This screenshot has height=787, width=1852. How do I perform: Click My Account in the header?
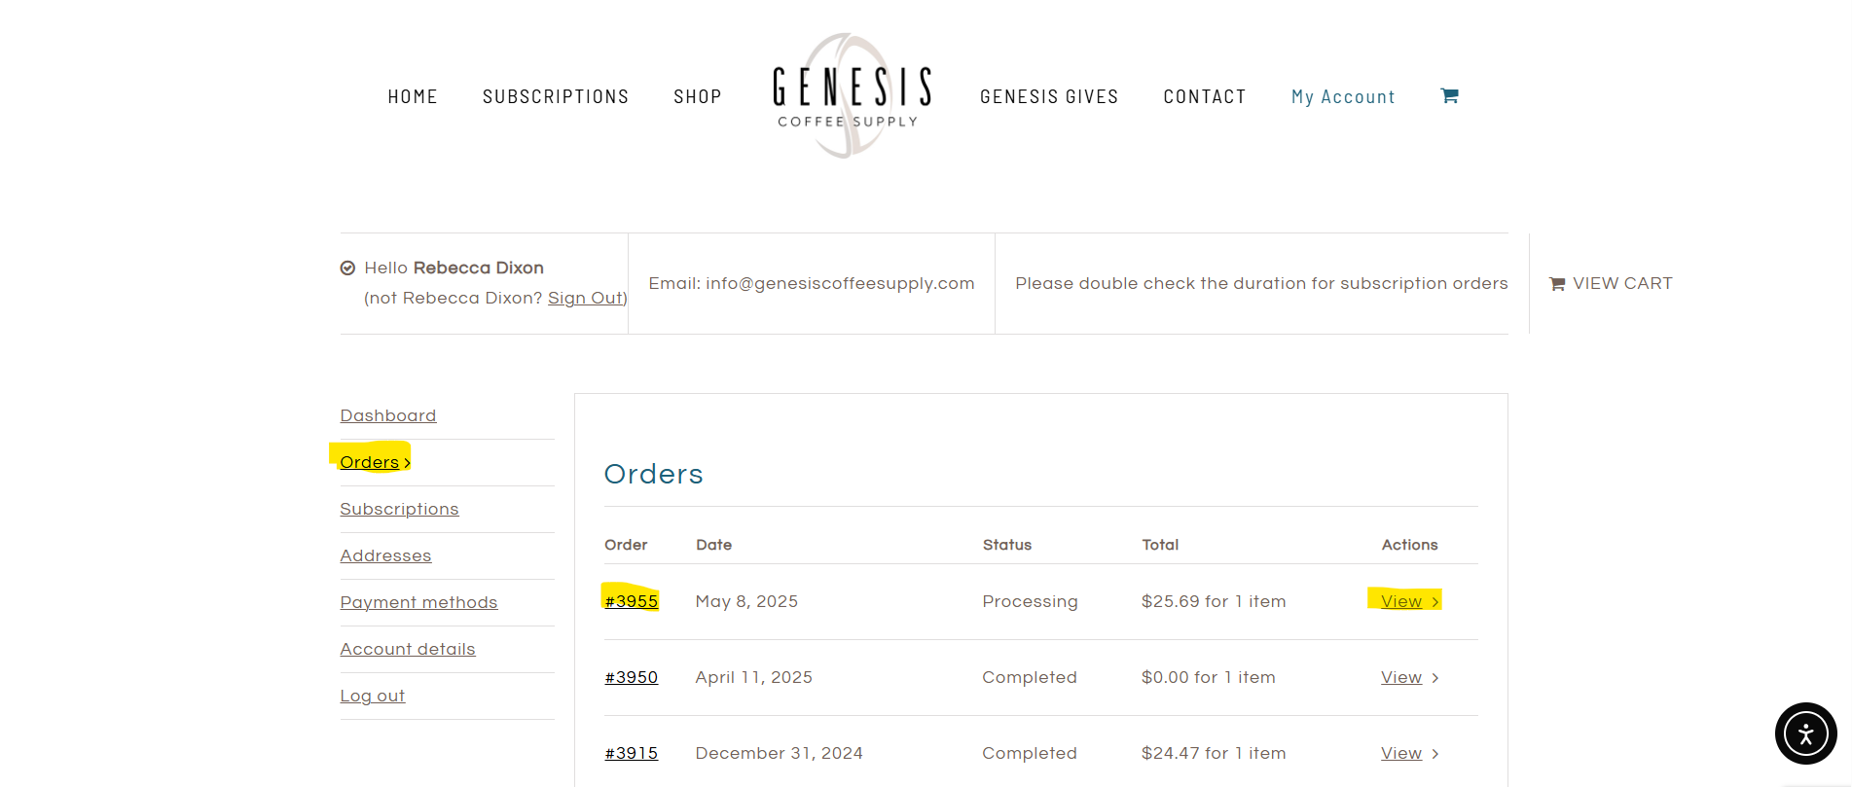point(1343,96)
